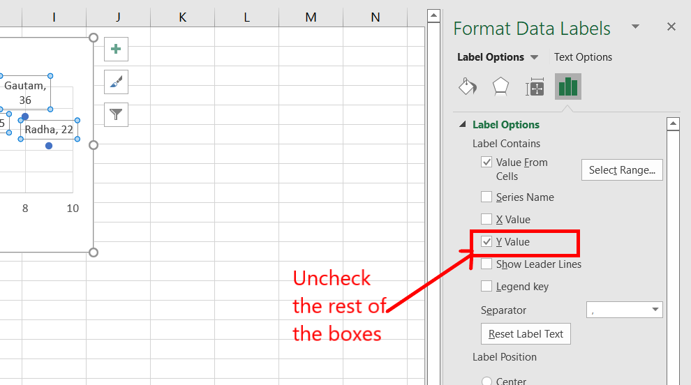
Task: Click the axis value 8
Action: pos(25,209)
